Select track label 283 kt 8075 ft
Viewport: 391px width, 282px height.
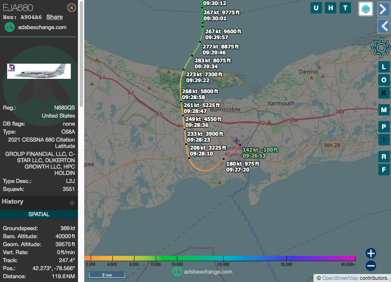click(213, 60)
